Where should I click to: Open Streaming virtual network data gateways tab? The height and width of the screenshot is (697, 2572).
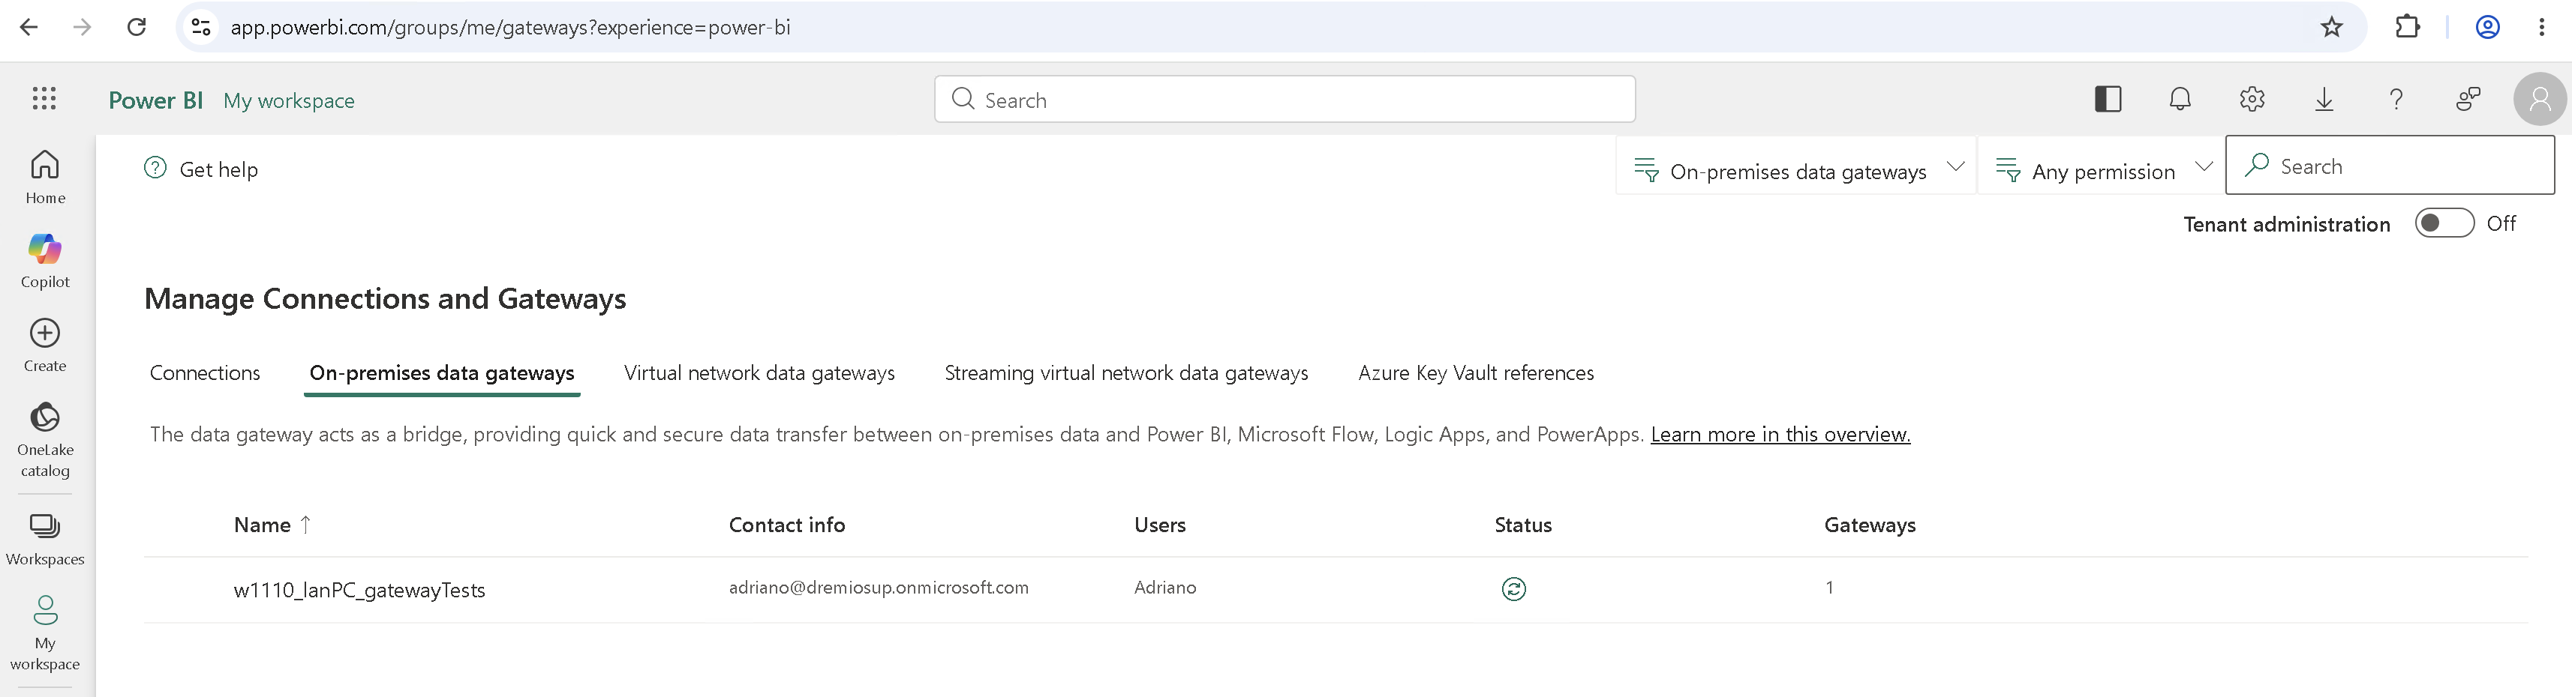click(x=1126, y=373)
